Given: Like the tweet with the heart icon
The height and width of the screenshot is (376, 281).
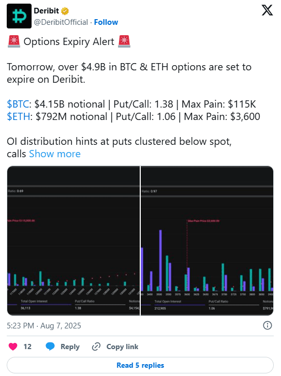Looking at the screenshot, I should tap(13, 347).
